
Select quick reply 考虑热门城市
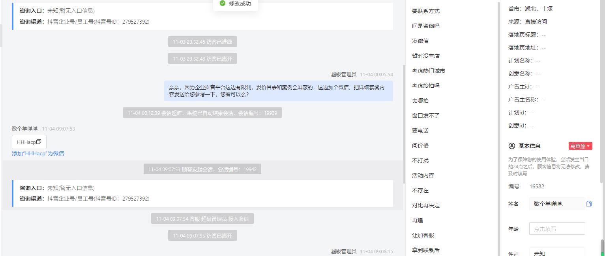pyautogui.click(x=428, y=71)
